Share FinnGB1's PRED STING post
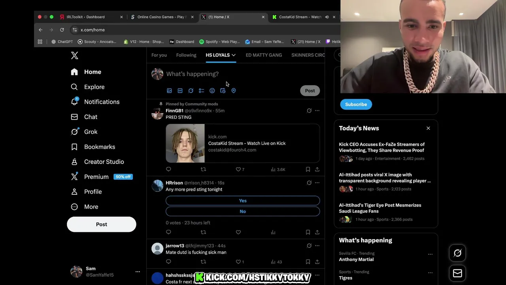Viewport: 506px width, 285px height. (317, 169)
